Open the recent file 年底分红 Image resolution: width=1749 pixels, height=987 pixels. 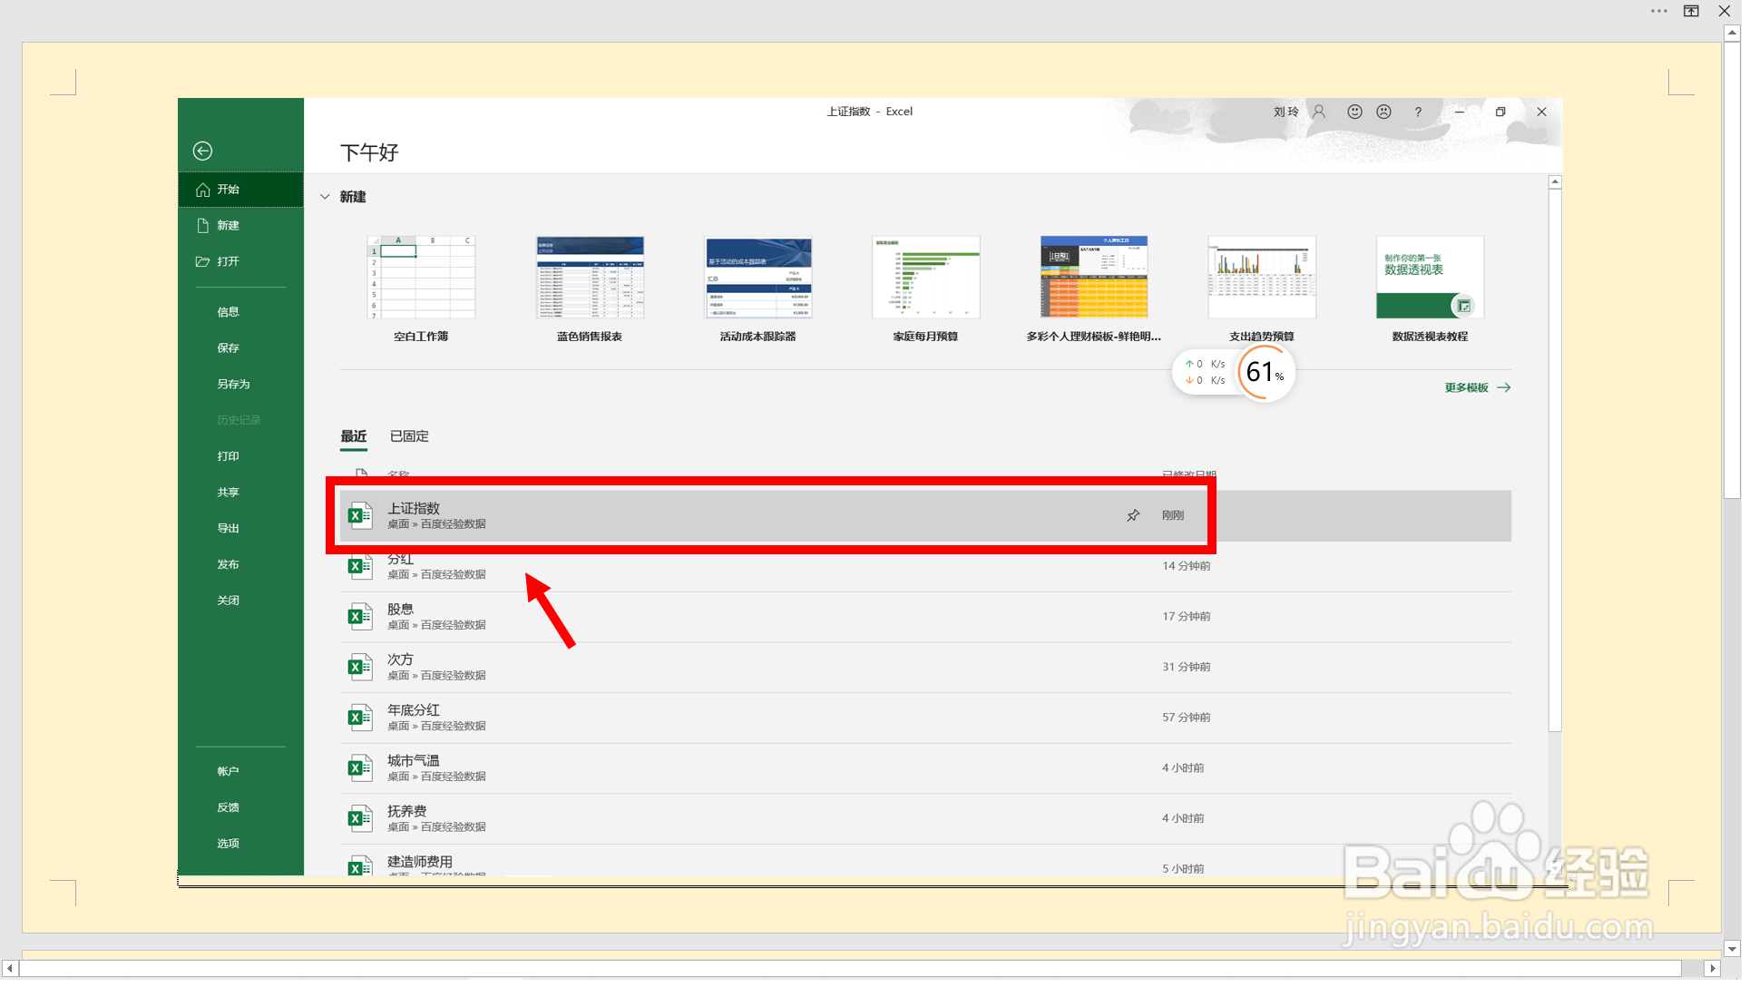pyautogui.click(x=929, y=720)
